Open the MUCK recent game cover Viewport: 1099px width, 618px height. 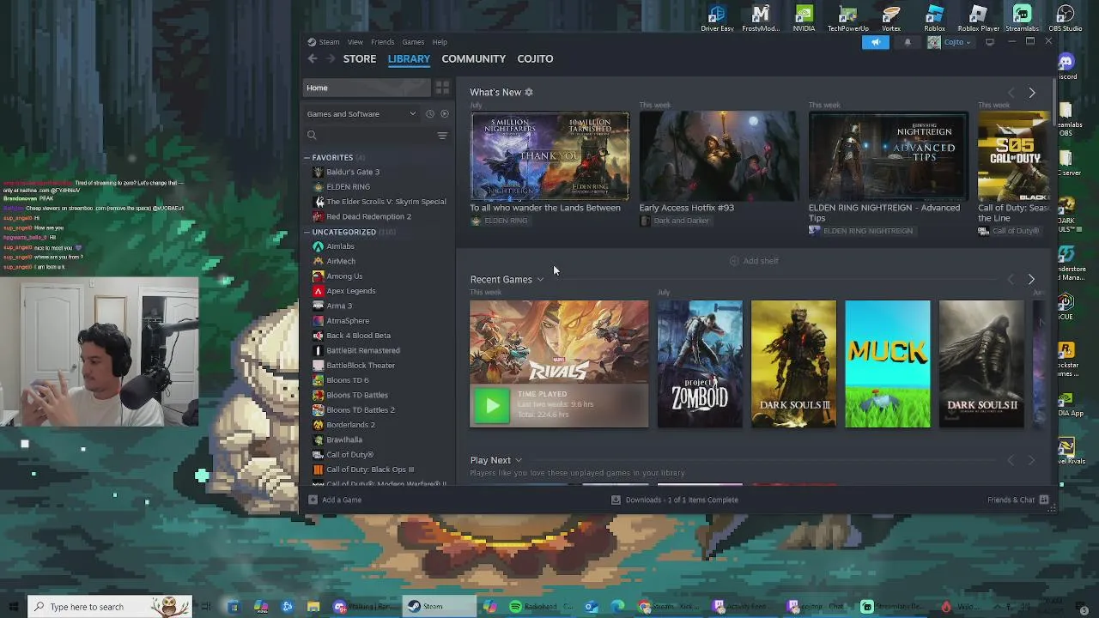click(x=888, y=364)
